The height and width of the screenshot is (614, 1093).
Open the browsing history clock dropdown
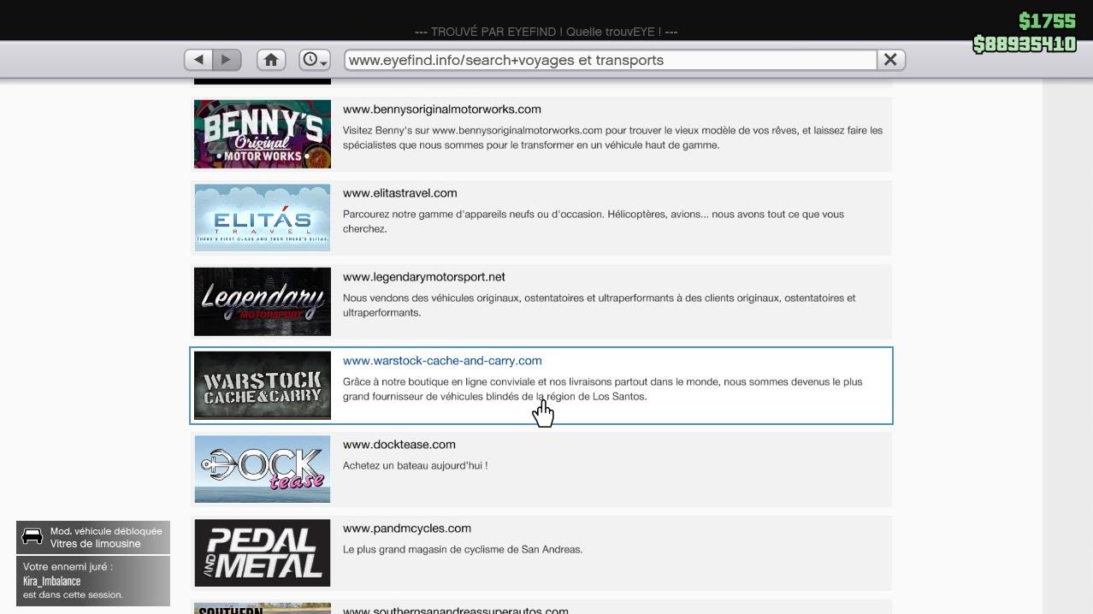(315, 60)
